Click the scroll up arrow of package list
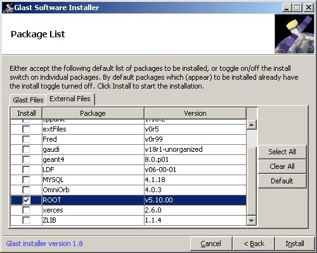Viewport: 317px width, 253px height. tap(252, 125)
